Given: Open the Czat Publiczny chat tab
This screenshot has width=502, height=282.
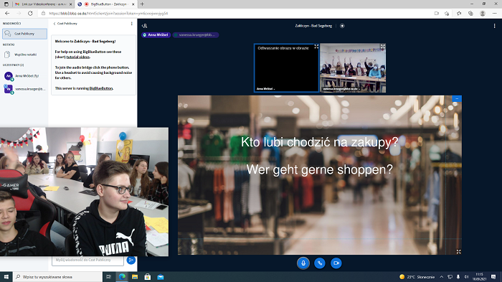Looking at the screenshot, I should pos(24,34).
